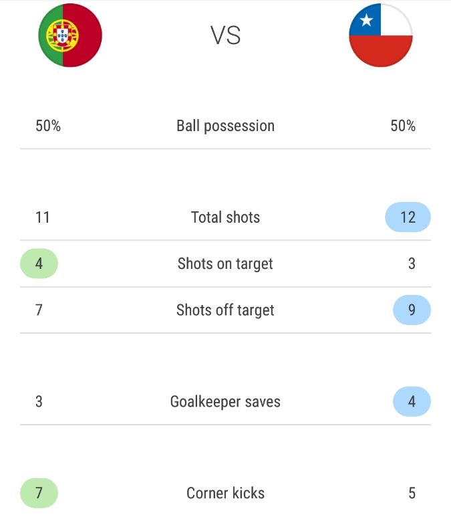The width and height of the screenshot is (451, 515).
Task: Select the Corner kicks label
Action: point(225,494)
